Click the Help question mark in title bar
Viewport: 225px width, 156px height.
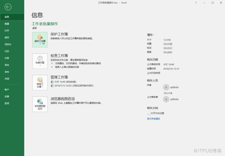coord(196,2)
